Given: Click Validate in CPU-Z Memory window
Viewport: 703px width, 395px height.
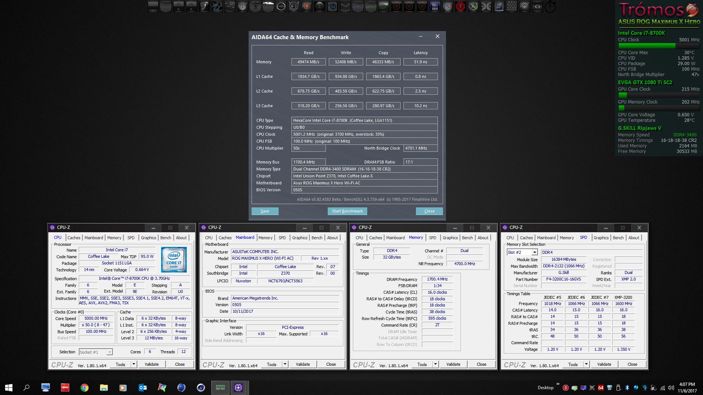Looking at the screenshot, I should [x=453, y=364].
